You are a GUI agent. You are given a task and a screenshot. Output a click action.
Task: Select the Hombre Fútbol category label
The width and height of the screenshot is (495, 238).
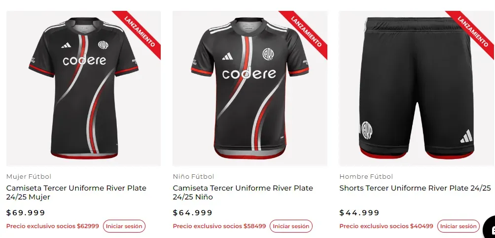[366, 176]
